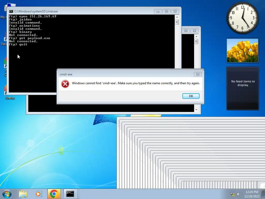Click the tulips slideshow gadget
The image size is (265, 199).
coord(242,51)
